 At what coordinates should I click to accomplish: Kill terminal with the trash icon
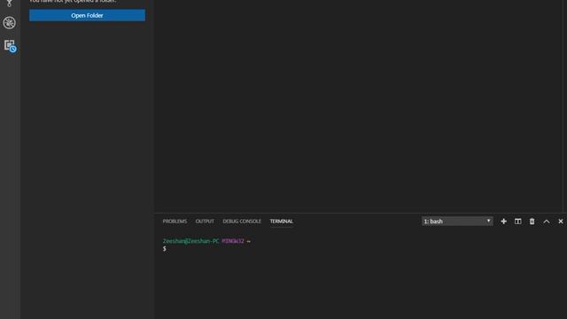click(532, 222)
